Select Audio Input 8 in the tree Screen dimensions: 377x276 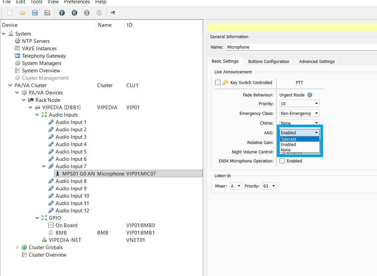pos(71,181)
